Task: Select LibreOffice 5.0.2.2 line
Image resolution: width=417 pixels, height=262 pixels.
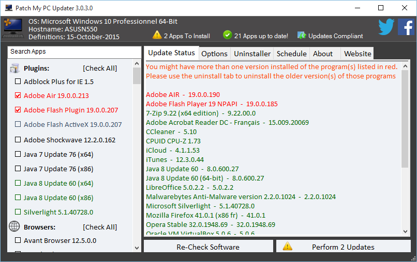Action: [x=190, y=187]
